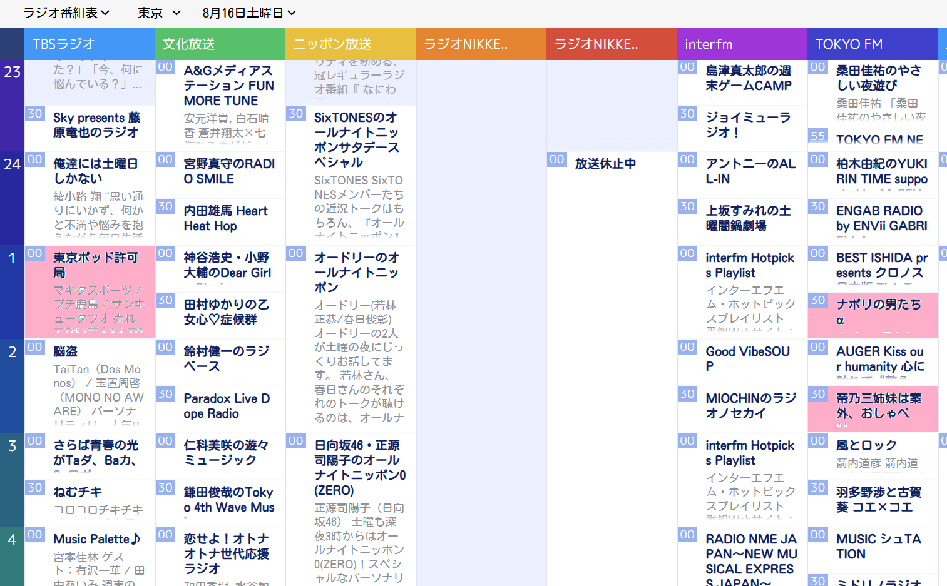The width and height of the screenshot is (947, 586).
Task: Open ENGAB RADIO by ENVii GABRI
Action: pyautogui.click(x=873, y=222)
